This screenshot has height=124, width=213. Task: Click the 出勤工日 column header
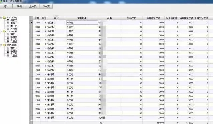[132, 18]
